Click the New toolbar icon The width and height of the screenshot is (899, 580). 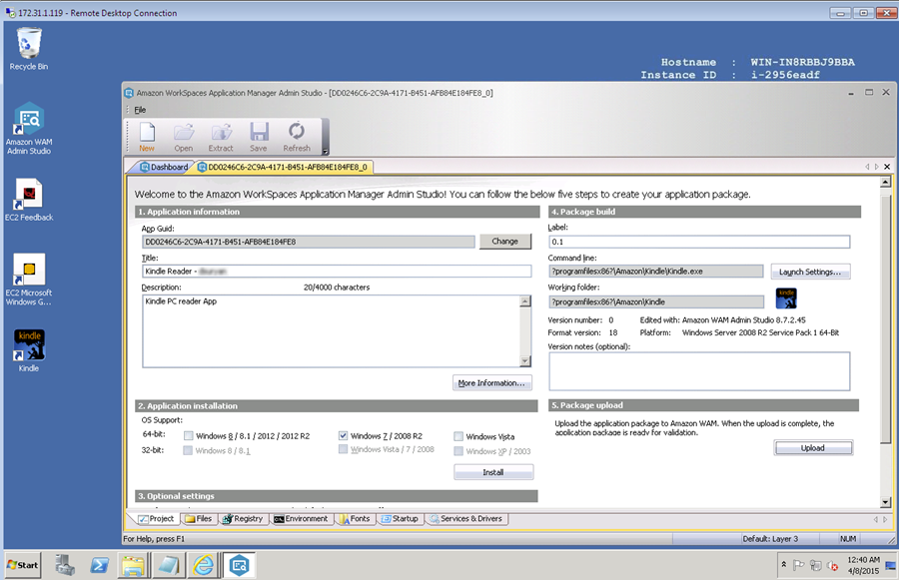point(147,136)
